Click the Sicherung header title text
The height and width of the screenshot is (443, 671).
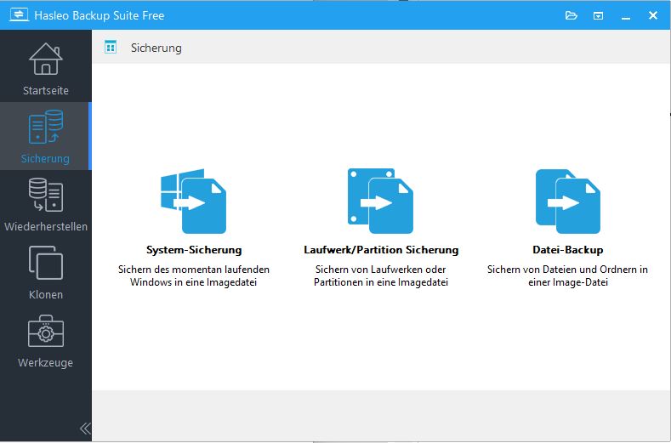point(156,48)
